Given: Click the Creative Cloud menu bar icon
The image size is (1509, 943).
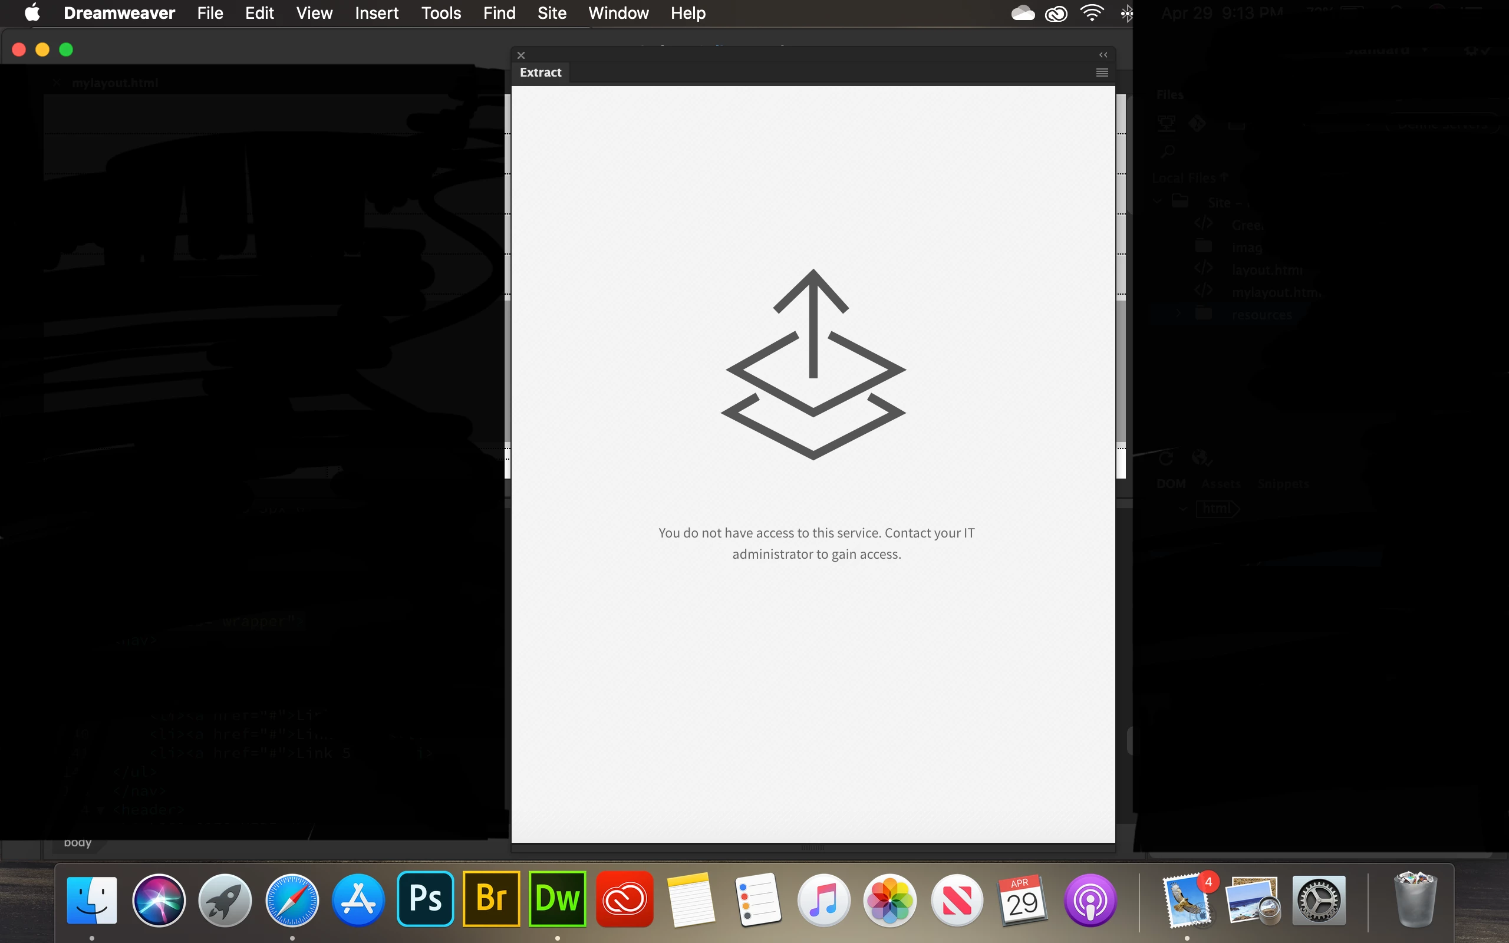Looking at the screenshot, I should point(1056,13).
